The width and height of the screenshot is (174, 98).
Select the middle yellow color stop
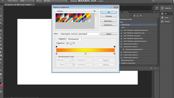[85, 53]
